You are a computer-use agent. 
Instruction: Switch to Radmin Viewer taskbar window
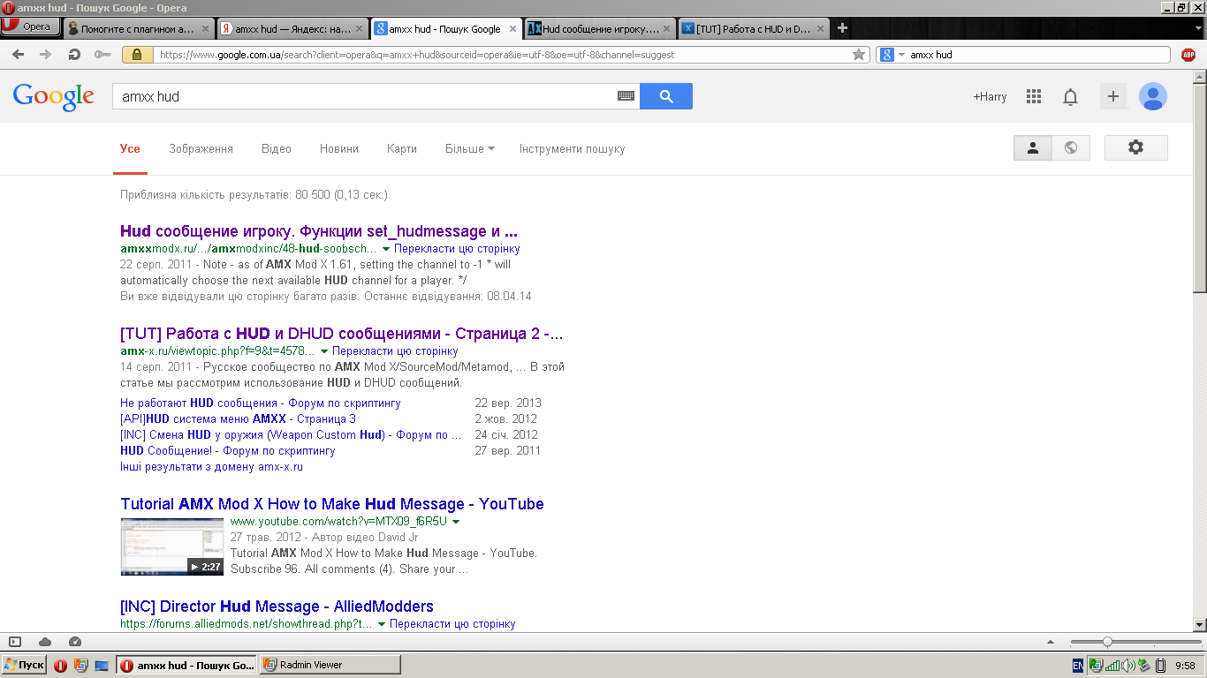[330, 665]
